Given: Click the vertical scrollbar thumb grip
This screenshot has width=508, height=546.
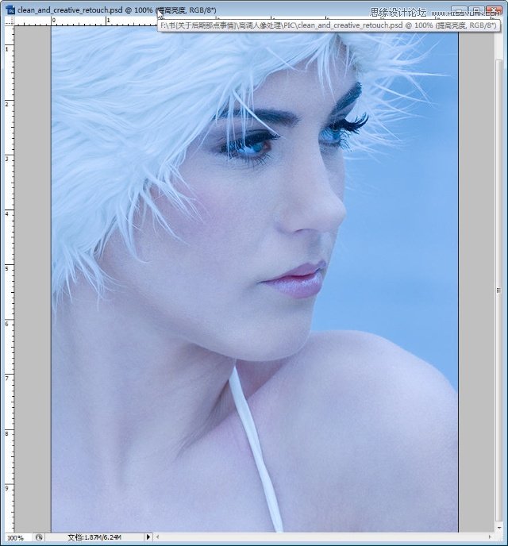Looking at the screenshot, I should 498,290.
